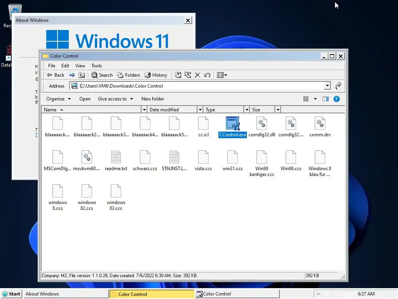Select the windows 83.ccs file
Image resolution: width=398 pixels, height=299 pixels.
coord(116,197)
